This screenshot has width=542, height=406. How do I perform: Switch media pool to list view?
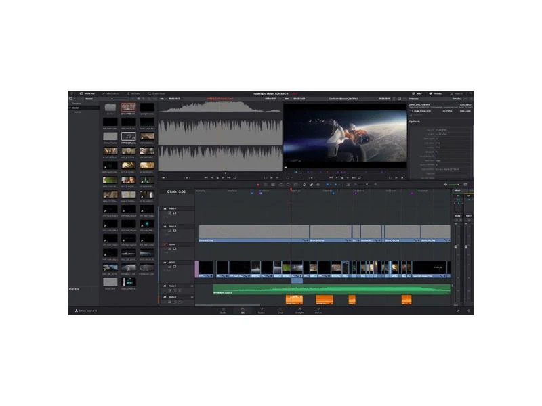(144, 99)
